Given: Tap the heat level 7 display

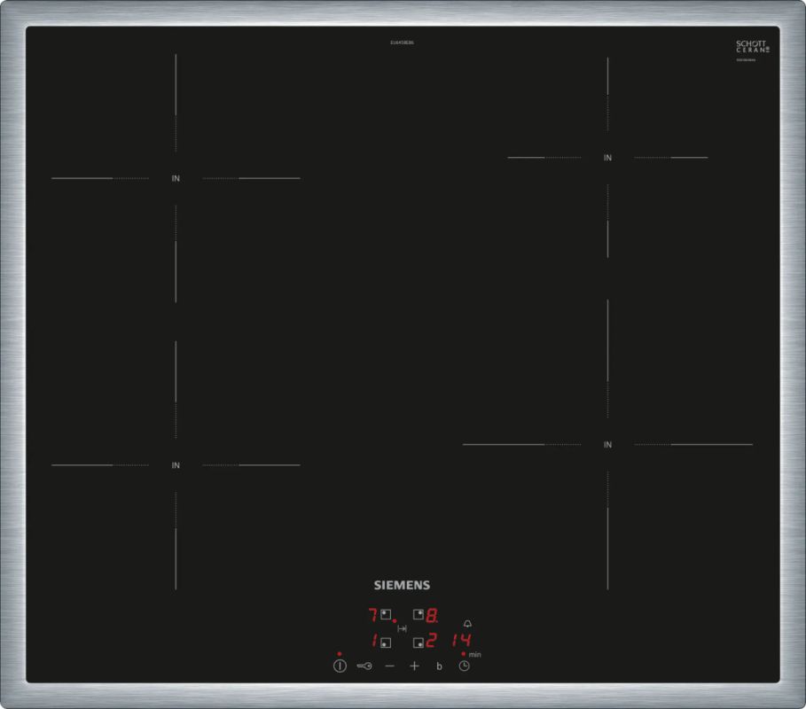Looking at the screenshot, I should [372, 613].
